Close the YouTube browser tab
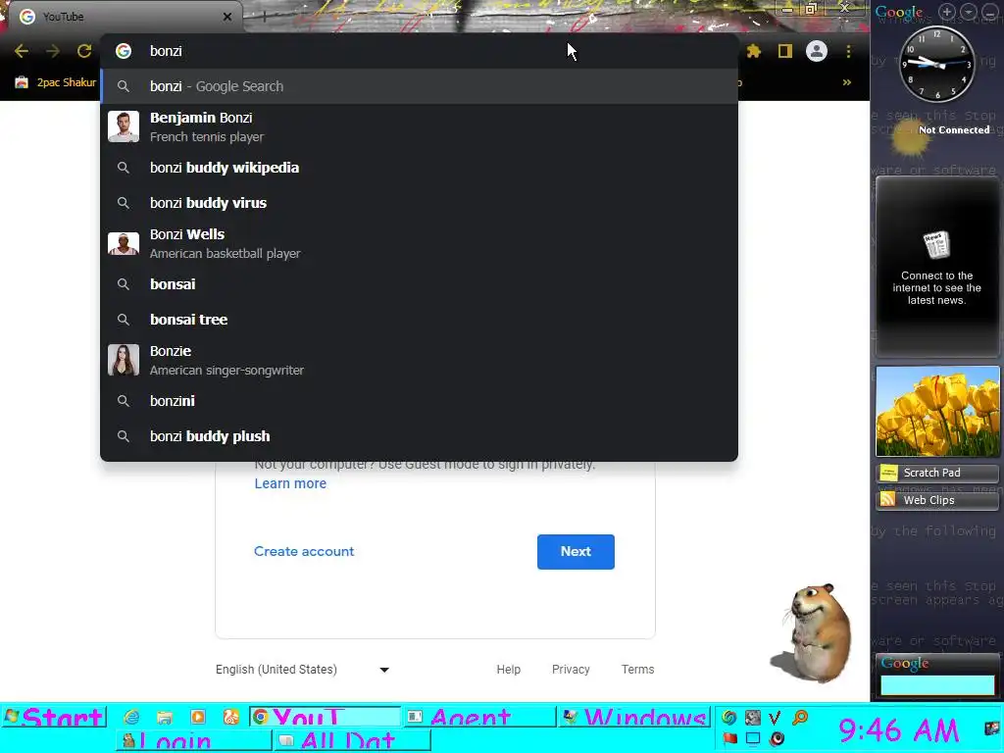Viewport: 1004px width, 753px height. [227, 17]
